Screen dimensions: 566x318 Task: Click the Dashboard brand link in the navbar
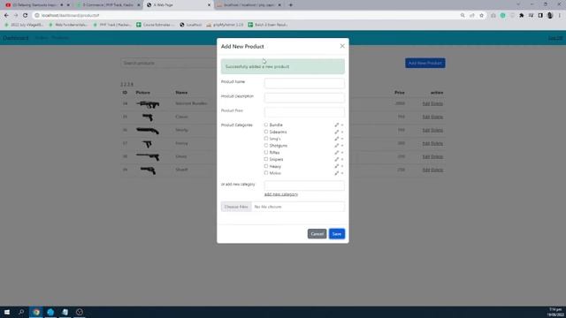pos(16,38)
